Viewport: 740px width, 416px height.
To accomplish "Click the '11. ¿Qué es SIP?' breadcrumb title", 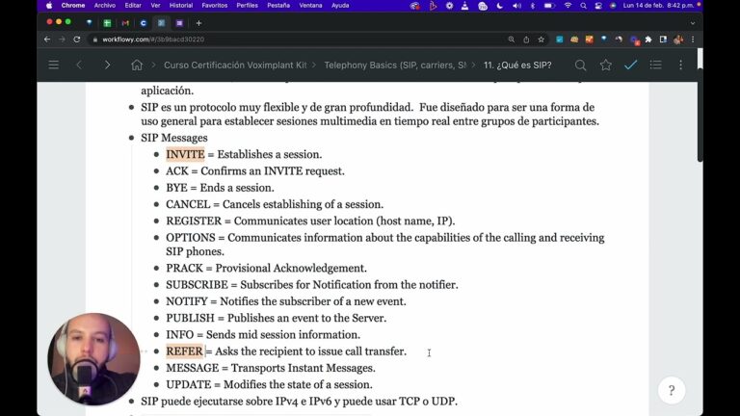I will tap(517, 65).
